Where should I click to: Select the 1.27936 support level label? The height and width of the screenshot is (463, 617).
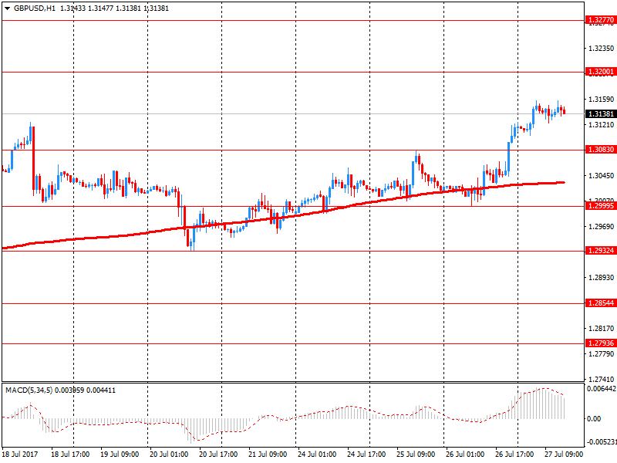pyautogui.click(x=601, y=343)
